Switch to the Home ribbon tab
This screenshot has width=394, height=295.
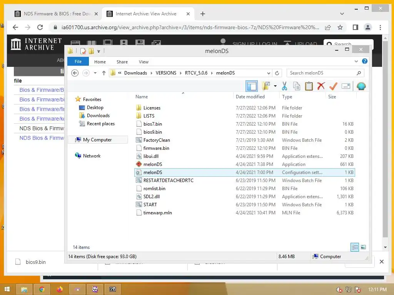[x=100, y=62]
